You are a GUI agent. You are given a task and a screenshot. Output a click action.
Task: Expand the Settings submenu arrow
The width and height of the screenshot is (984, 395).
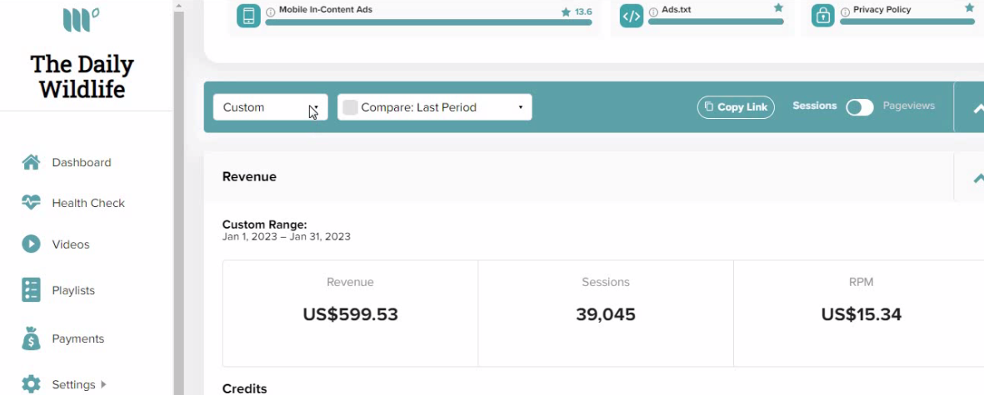[x=103, y=384]
